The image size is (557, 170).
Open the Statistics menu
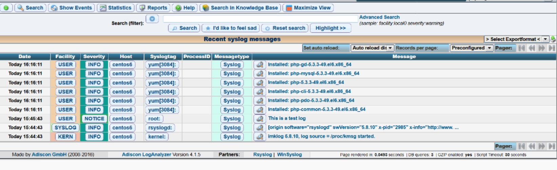point(116,8)
